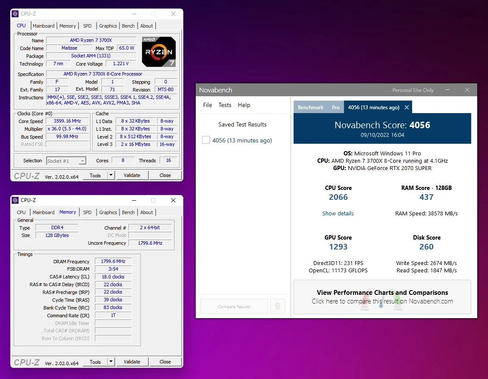Click Validate in top CPU-Z window
The height and width of the screenshot is (379, 488).
(x=132, y=176)
